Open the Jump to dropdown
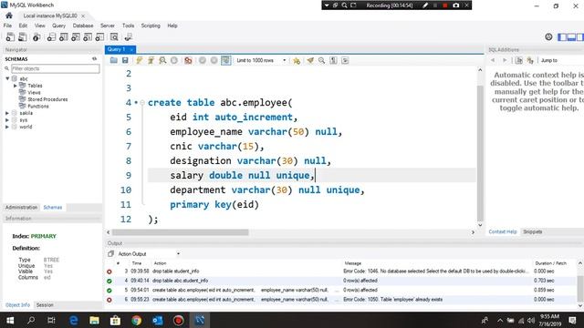 coord(549,60)
